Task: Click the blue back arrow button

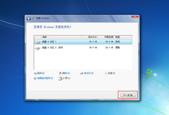Action: coord(29,19)
